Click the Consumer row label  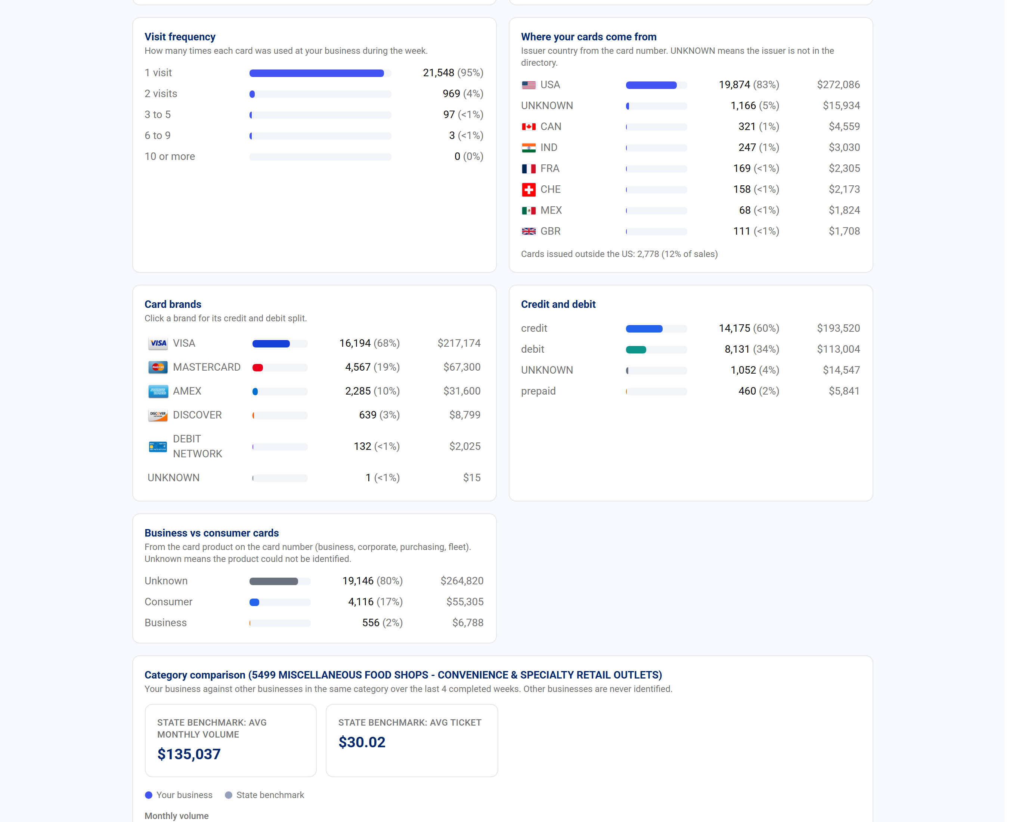pyautogui.click(x=168, y=601)
